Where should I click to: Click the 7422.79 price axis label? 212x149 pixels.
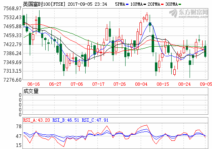click(12, 44)
